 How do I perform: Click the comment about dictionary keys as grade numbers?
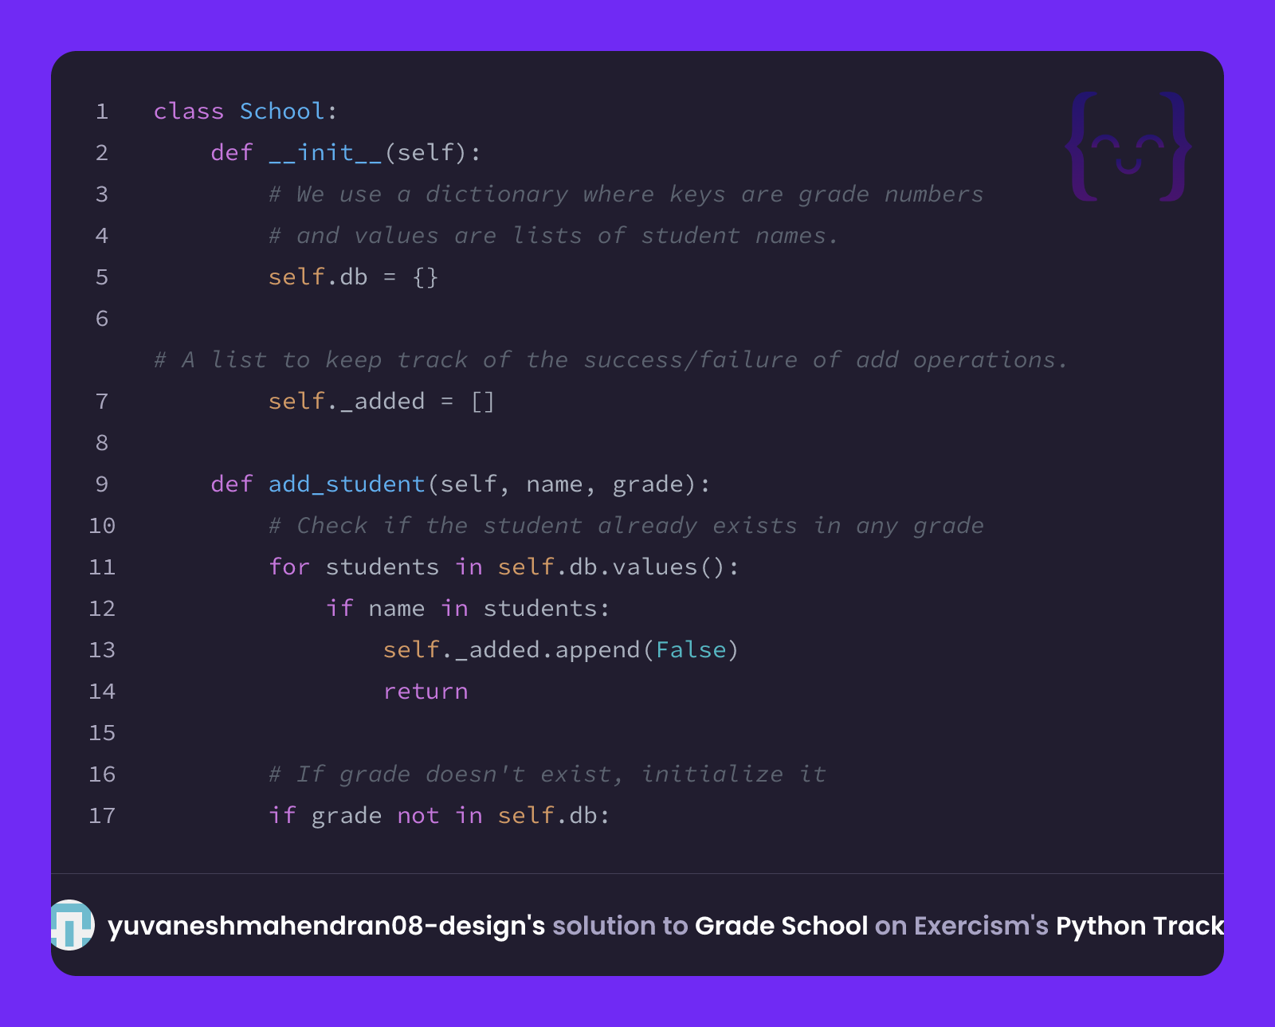point(626,194)
